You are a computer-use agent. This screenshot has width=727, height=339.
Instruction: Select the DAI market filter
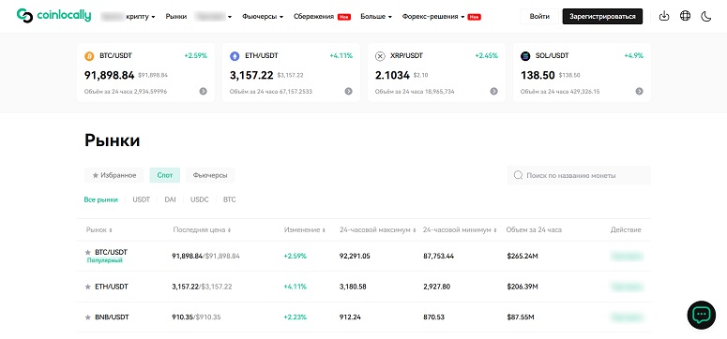[x=170, y=199]
